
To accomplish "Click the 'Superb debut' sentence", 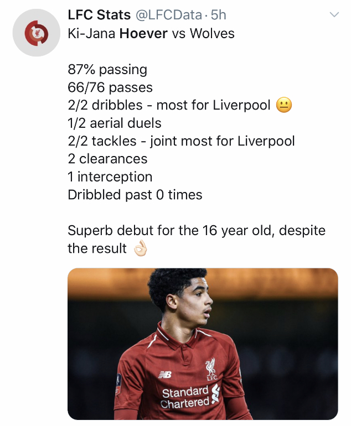I will coord(197,230).
